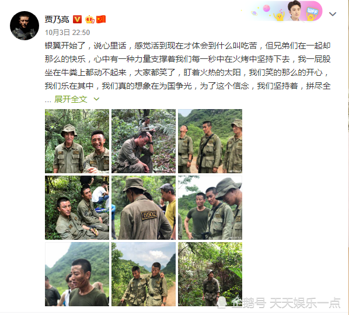Click the orange V verification badge
Viewport: 349px width, 315px height.
tap(78, 19)
